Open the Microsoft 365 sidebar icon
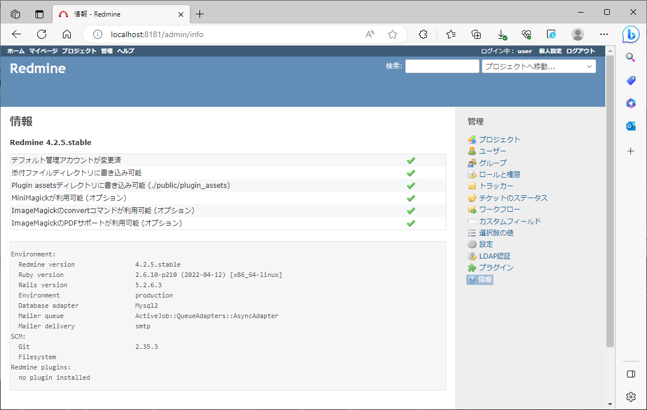This screenshot has width=647, height=410. [630, 103]
